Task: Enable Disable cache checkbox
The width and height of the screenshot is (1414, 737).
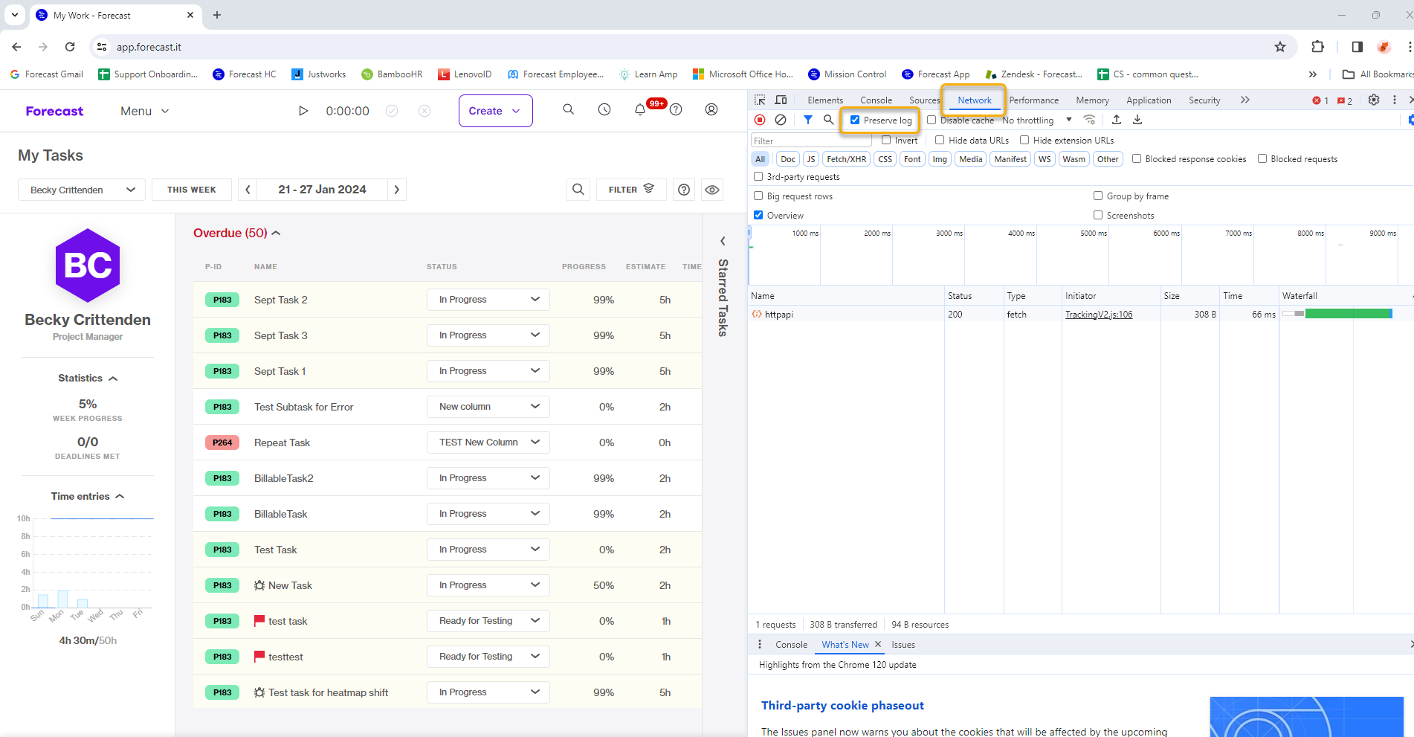Action: 932,120
